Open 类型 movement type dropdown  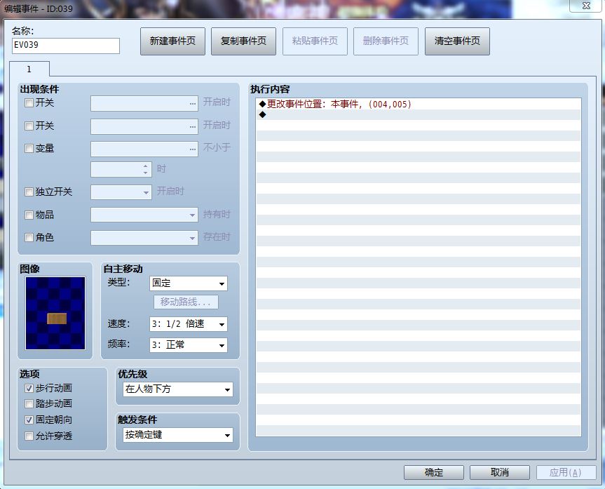coord(189,283)
